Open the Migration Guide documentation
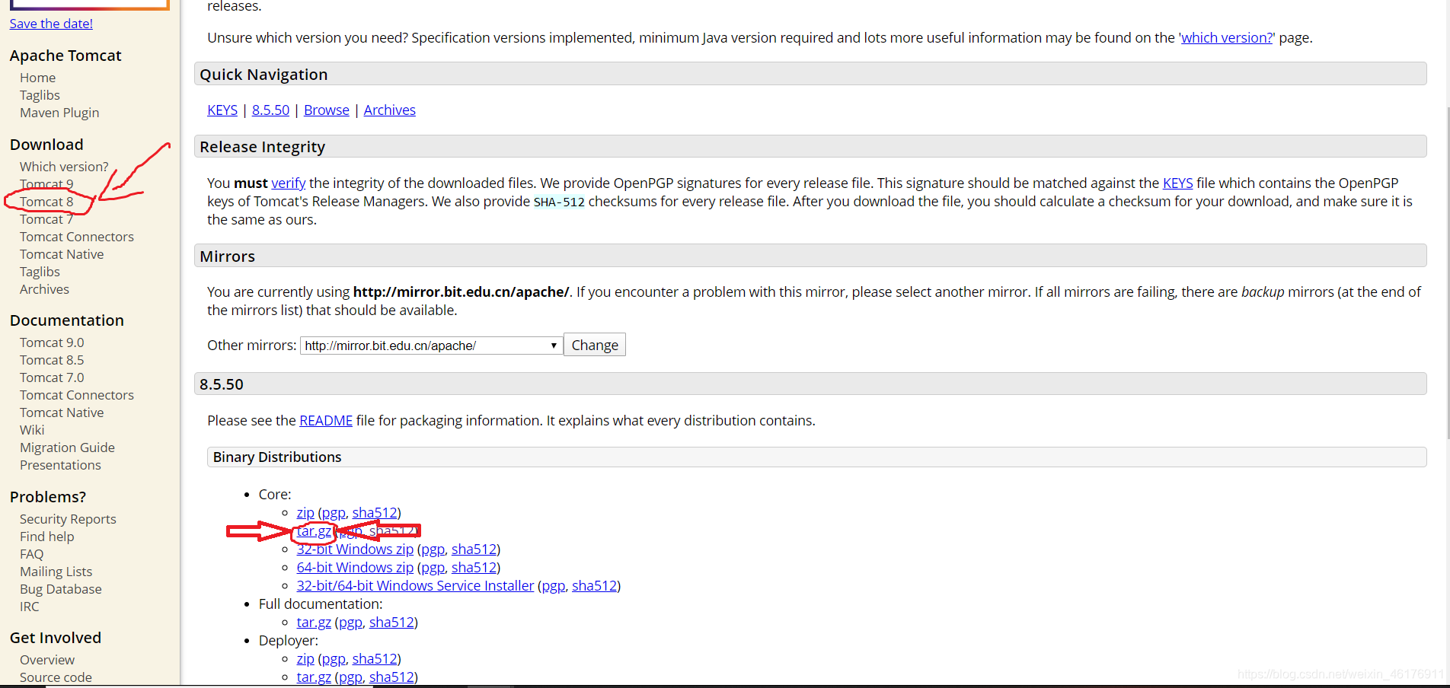Screen dimensions: 1450x688 (x=67, y=448)
